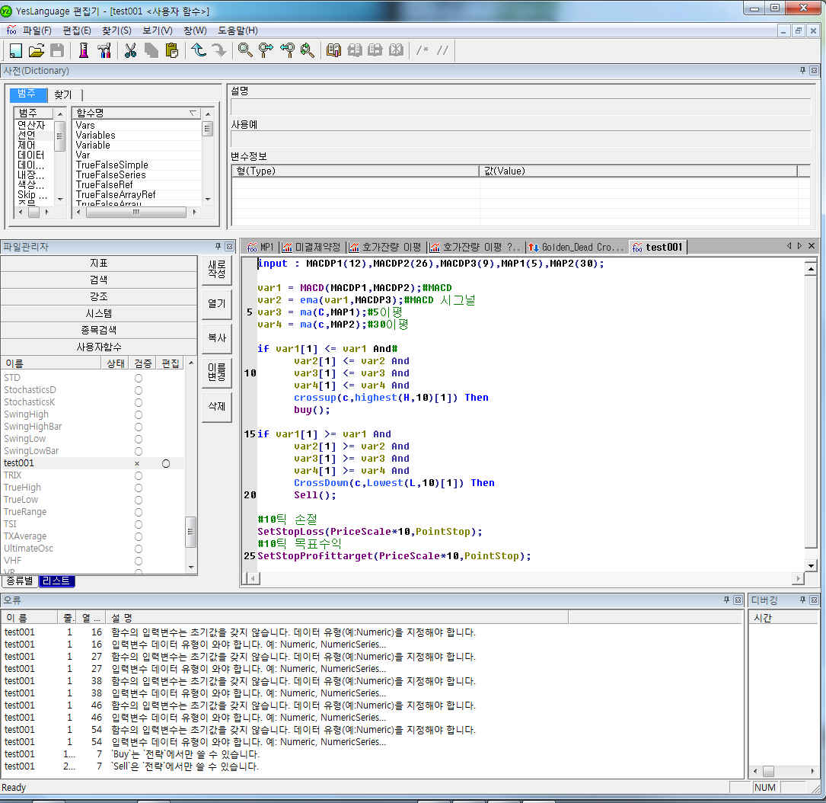
Task: Expand the 검색 category bar
Action: tap(99, 280)
